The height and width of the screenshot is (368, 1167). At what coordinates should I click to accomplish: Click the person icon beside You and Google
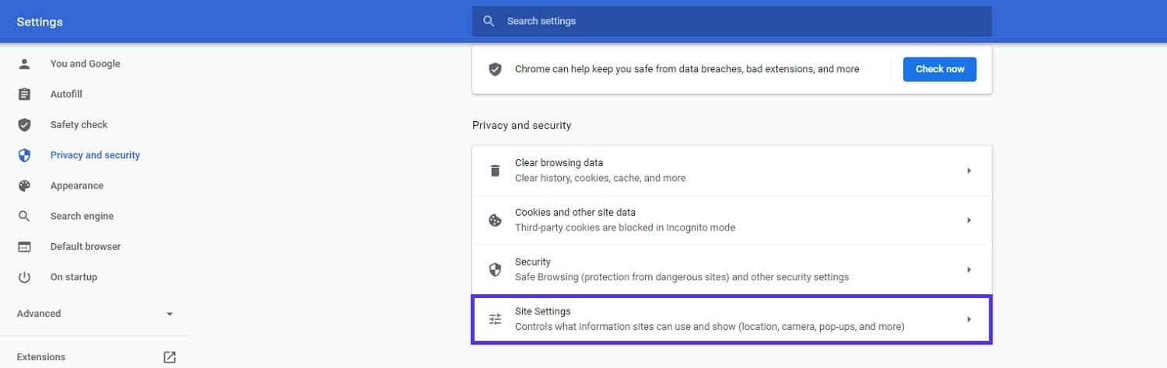point(24,64)
